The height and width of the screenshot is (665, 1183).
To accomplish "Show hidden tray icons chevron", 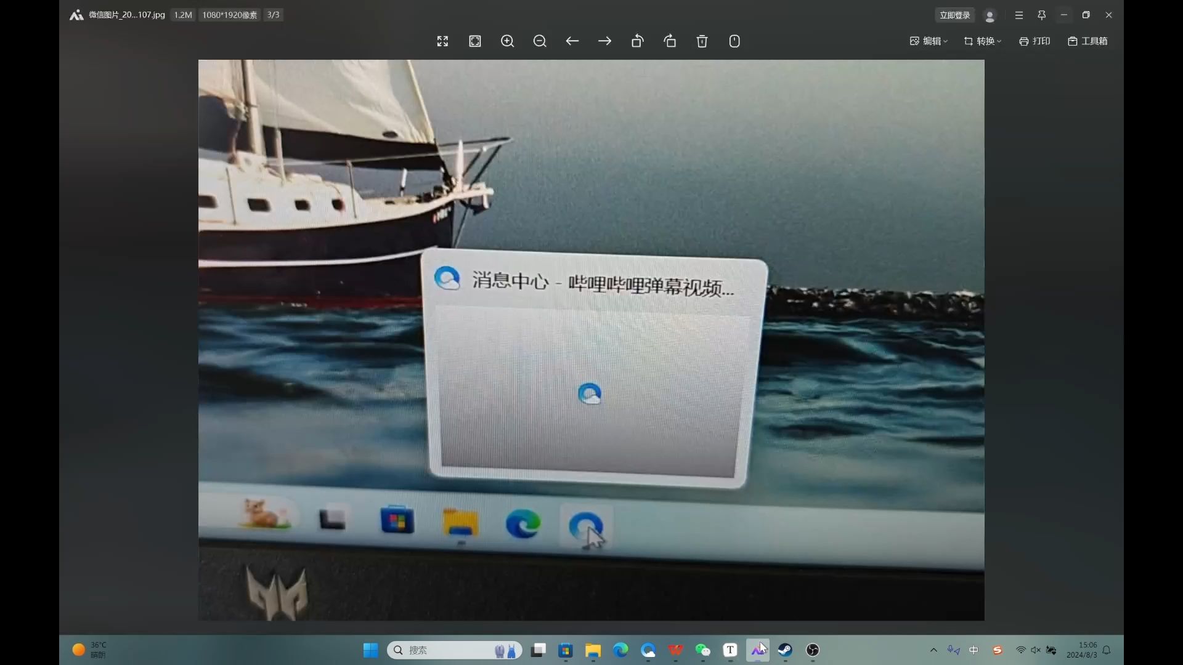I will click(x=933, y=650).
